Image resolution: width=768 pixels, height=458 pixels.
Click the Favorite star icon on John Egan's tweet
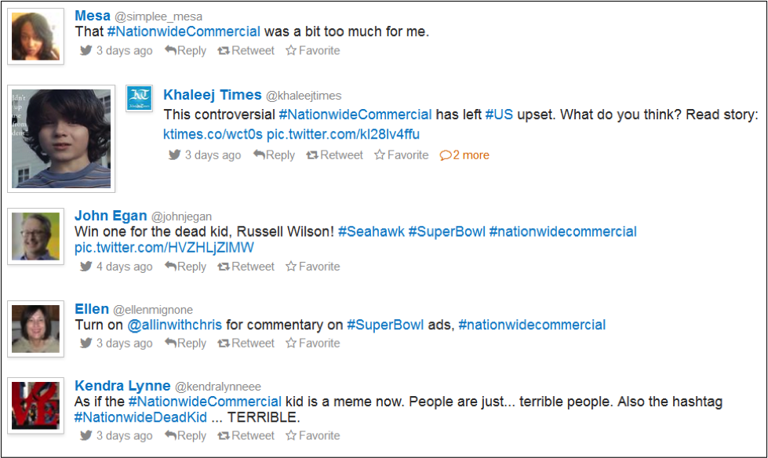click(291, 267)
